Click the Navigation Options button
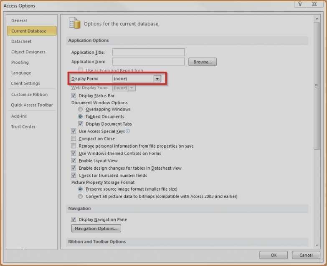Viewport: 327px width, 266px height. tap(96, 228)
